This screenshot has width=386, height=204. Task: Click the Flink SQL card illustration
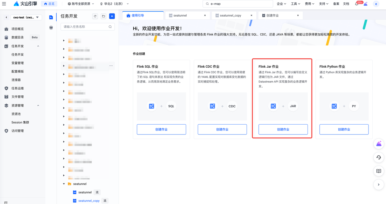161,106
